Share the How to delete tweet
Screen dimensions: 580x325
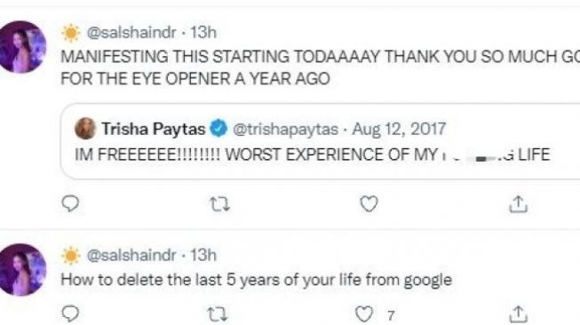518,314
